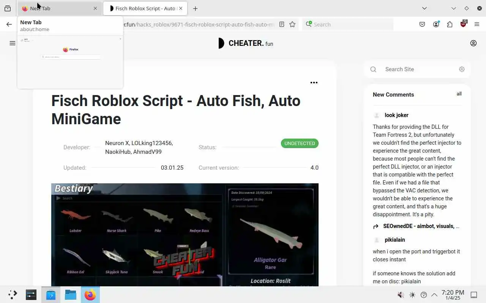Close the Fisch Roblox Script tab
Screen dimensions: 486x303
coord(181,8)
